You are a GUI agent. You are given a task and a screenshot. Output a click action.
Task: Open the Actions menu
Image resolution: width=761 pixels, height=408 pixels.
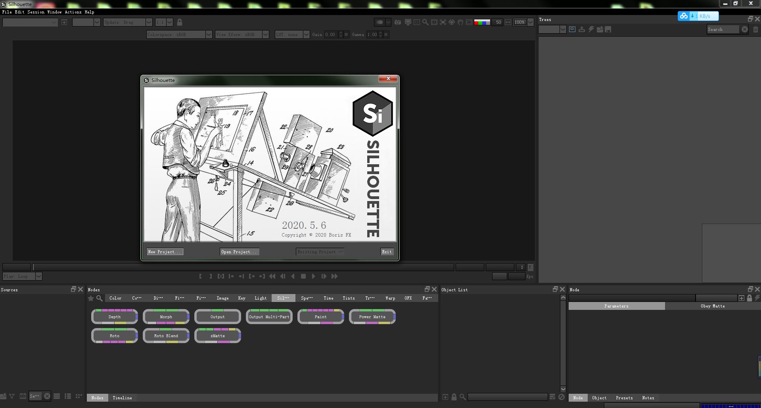(x=73, y=12)
